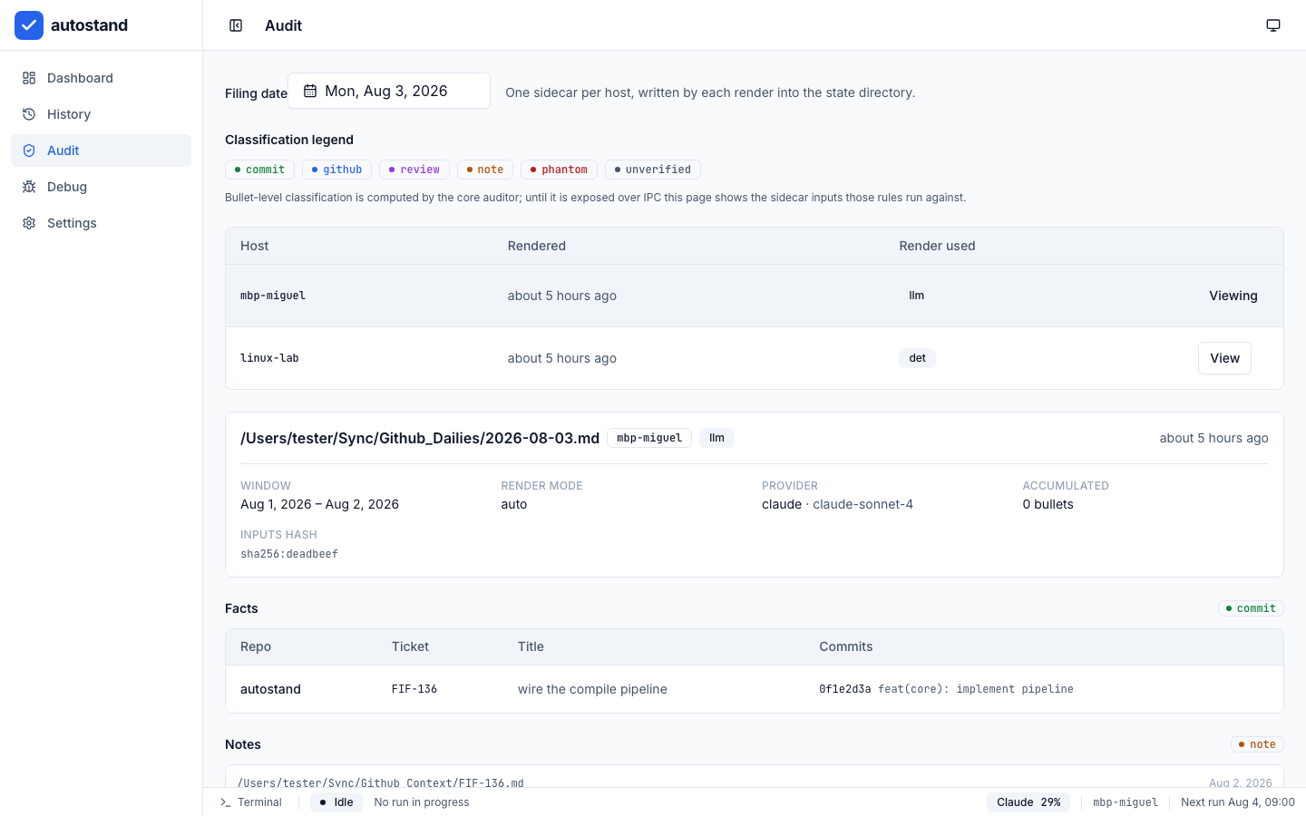Image resolution: width=1306 pixels, height=816 pixels.
Task: Click the title wire the compile pipeline
Action: tap(592, 689)
